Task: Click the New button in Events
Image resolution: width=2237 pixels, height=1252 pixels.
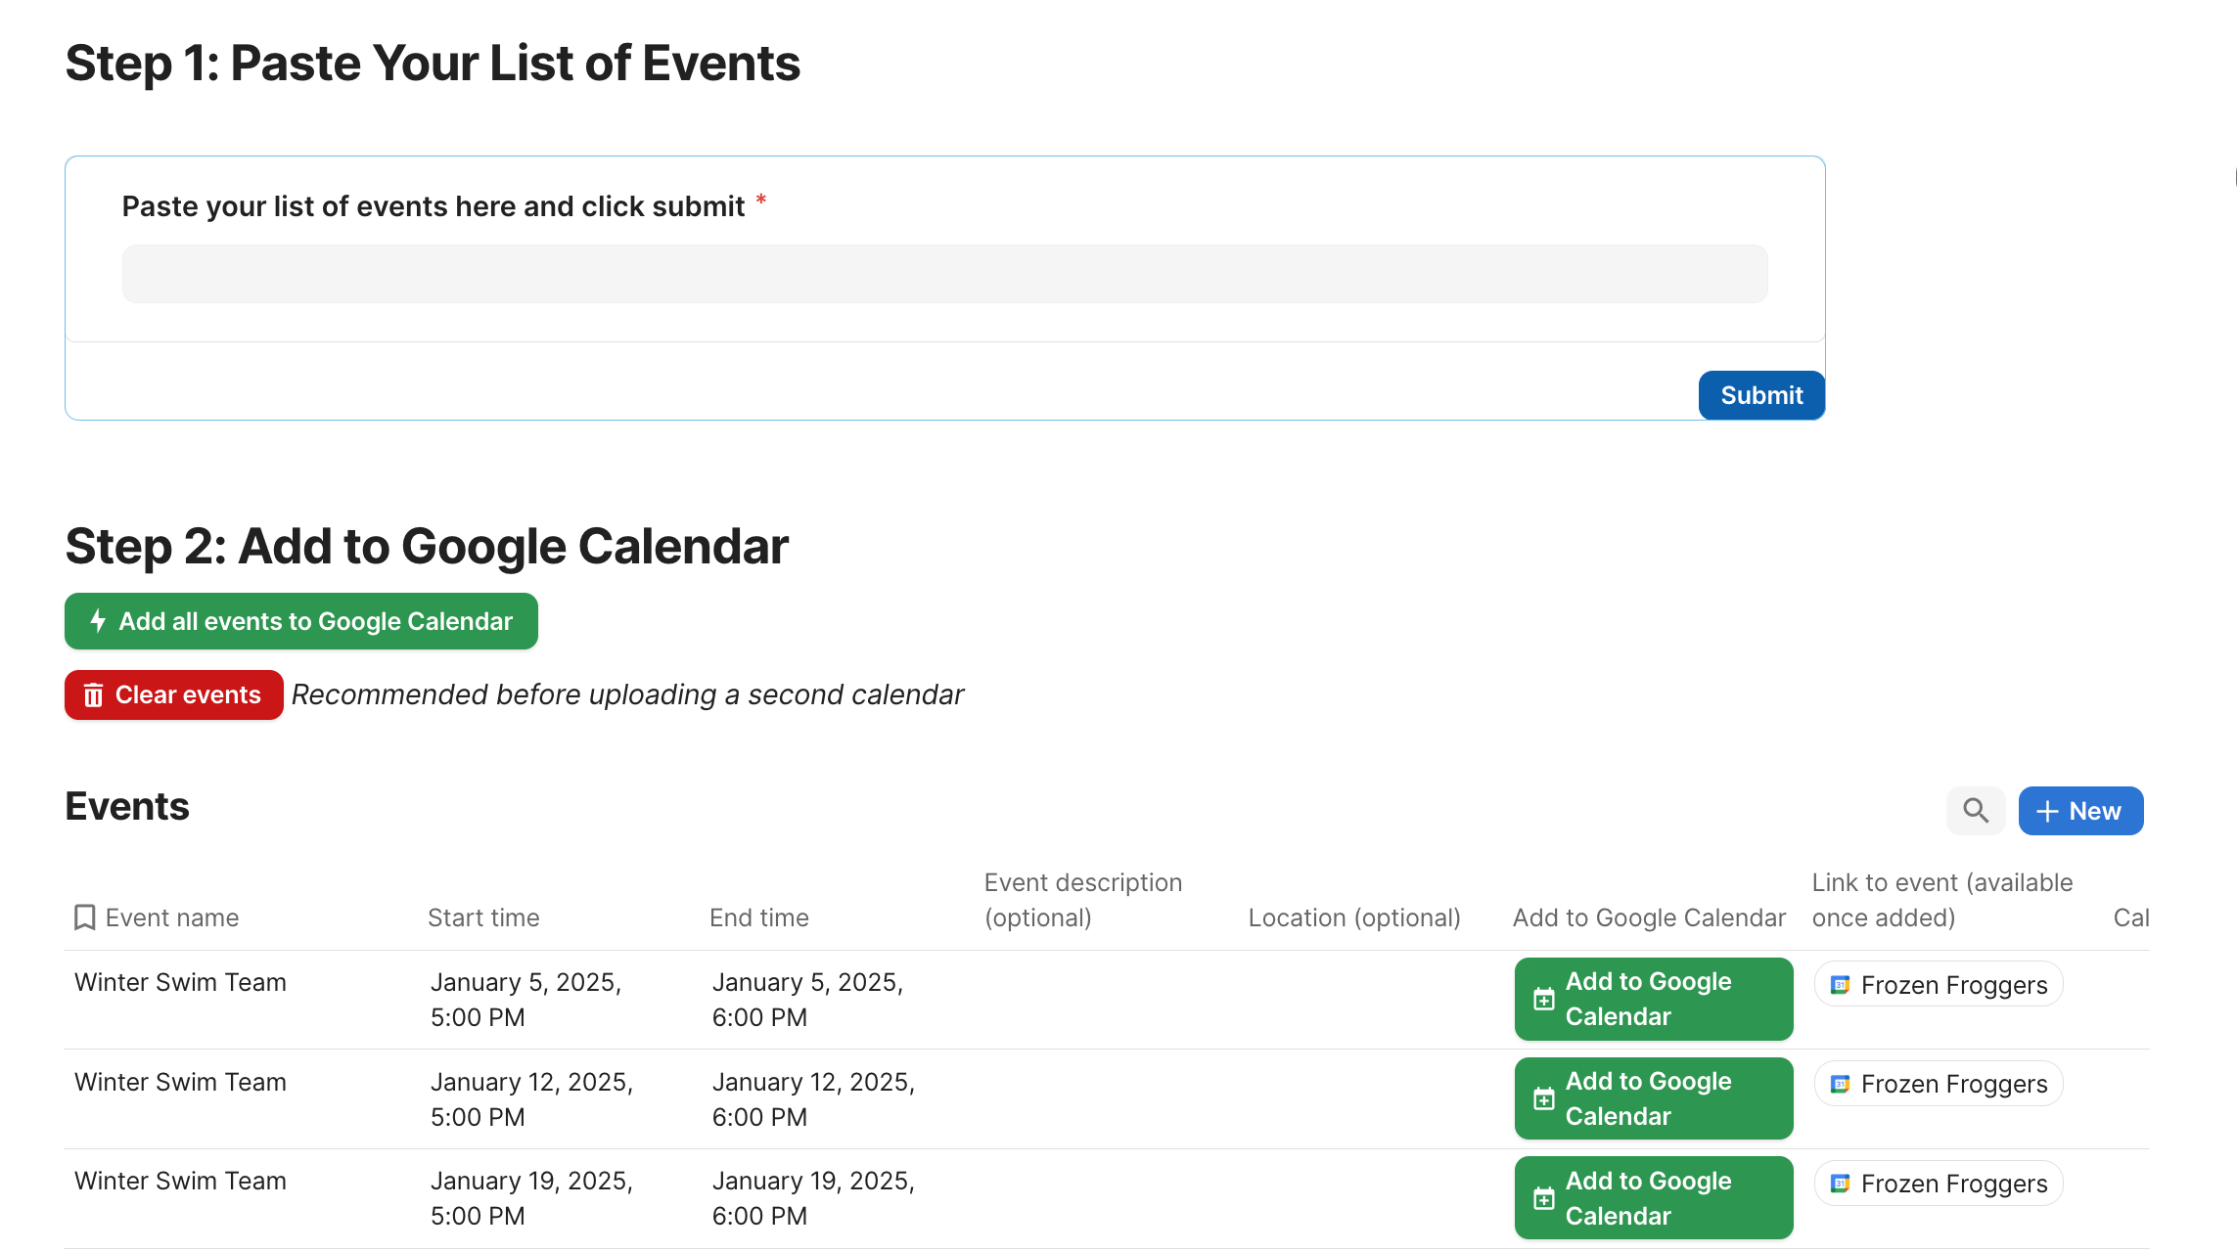Action: [2080, 811]
